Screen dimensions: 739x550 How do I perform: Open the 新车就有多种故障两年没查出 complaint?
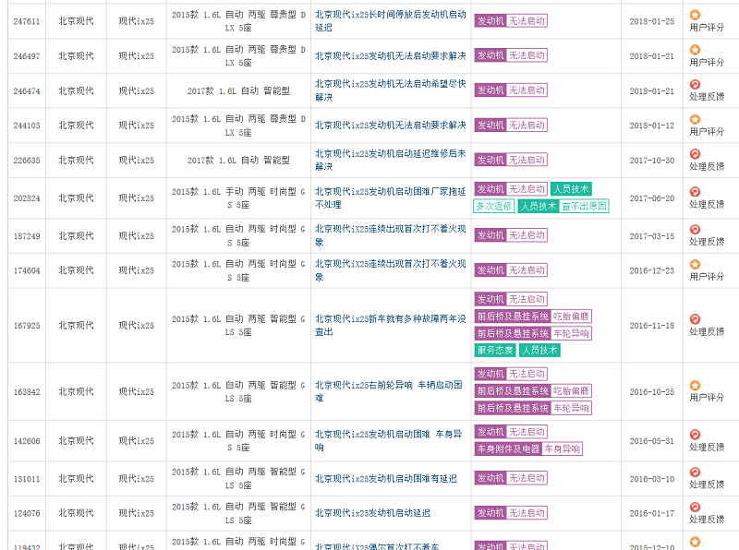[x=390, y=325]
